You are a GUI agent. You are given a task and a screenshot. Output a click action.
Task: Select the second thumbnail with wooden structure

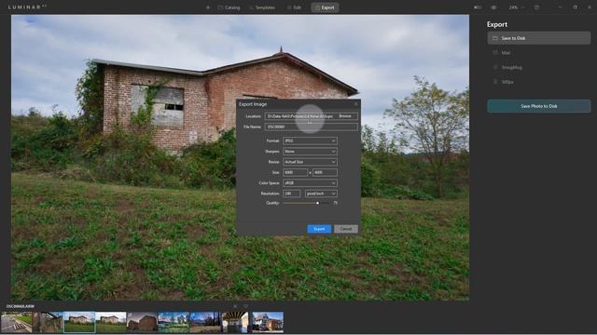(48, 323)
